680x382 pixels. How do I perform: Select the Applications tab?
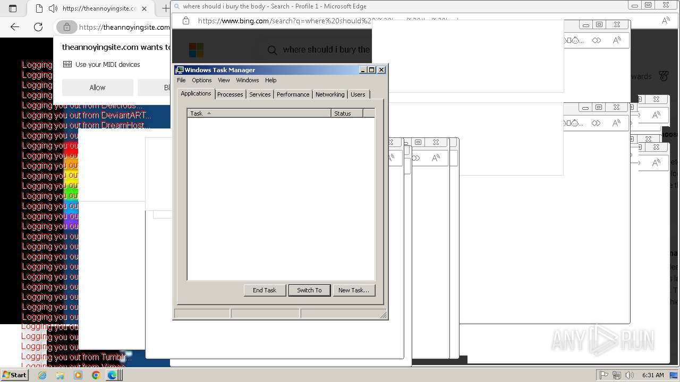pos(196,93)
